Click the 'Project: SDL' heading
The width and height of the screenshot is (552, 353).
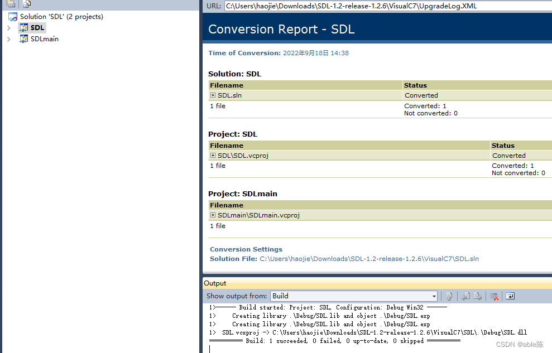[x=233, y=134]
